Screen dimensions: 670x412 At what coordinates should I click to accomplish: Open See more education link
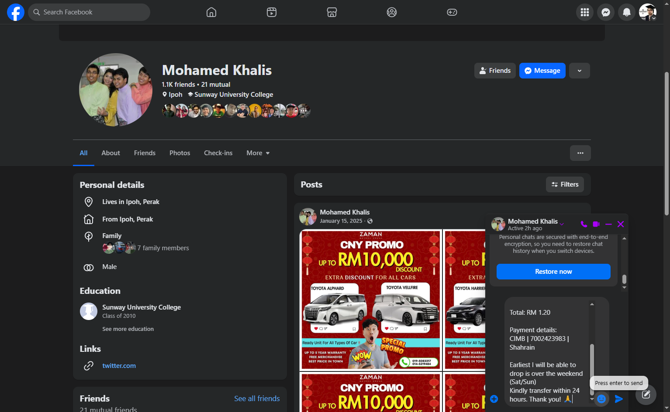point(128,329)
